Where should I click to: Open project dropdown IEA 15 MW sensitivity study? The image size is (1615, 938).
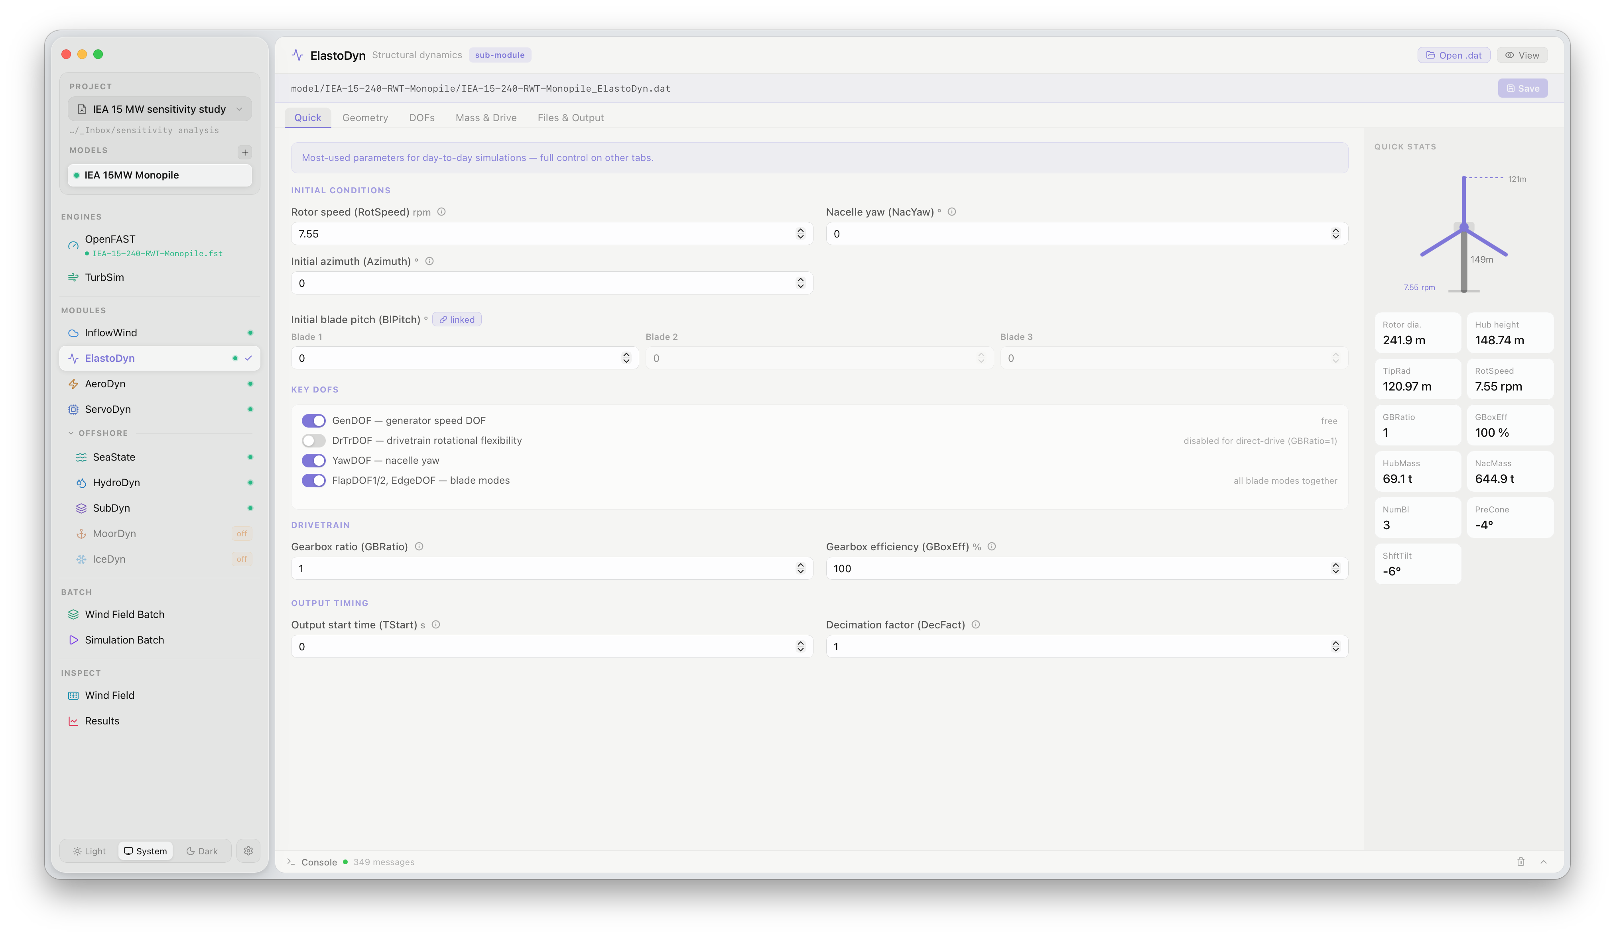pos(160,110)
